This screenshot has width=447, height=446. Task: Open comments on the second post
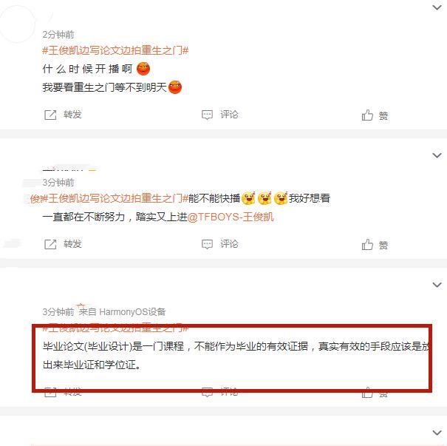[208, 244]
